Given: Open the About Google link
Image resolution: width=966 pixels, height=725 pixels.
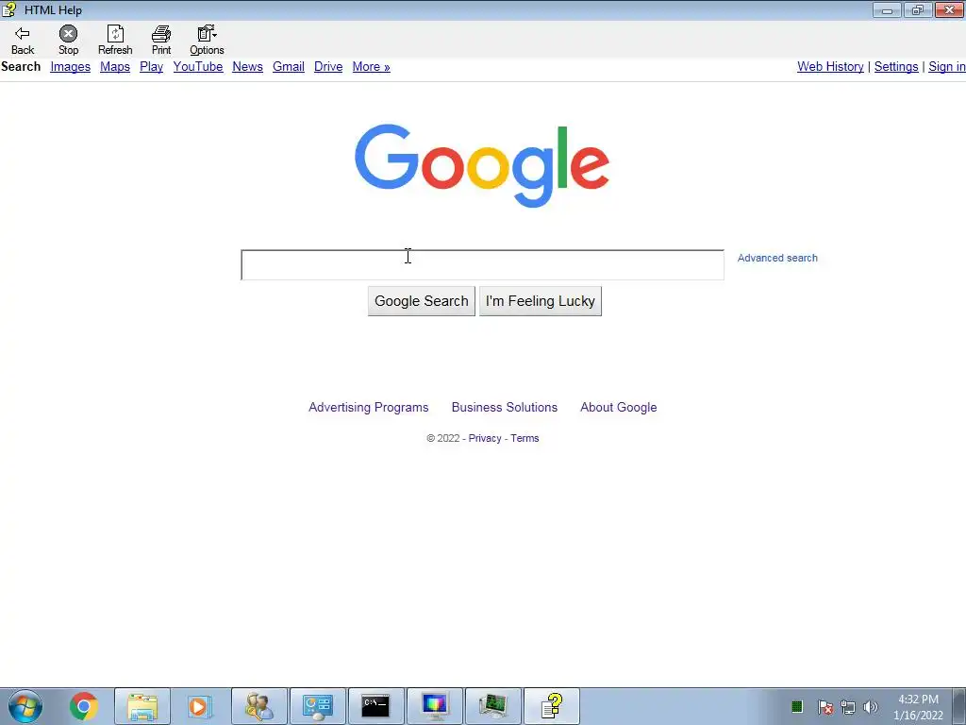Looking at the screenshot, I should 619,407.
